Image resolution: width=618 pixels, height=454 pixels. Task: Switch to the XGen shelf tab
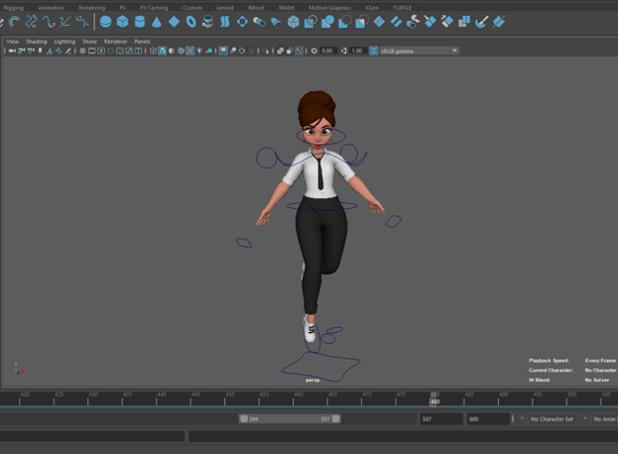[373, 7]
